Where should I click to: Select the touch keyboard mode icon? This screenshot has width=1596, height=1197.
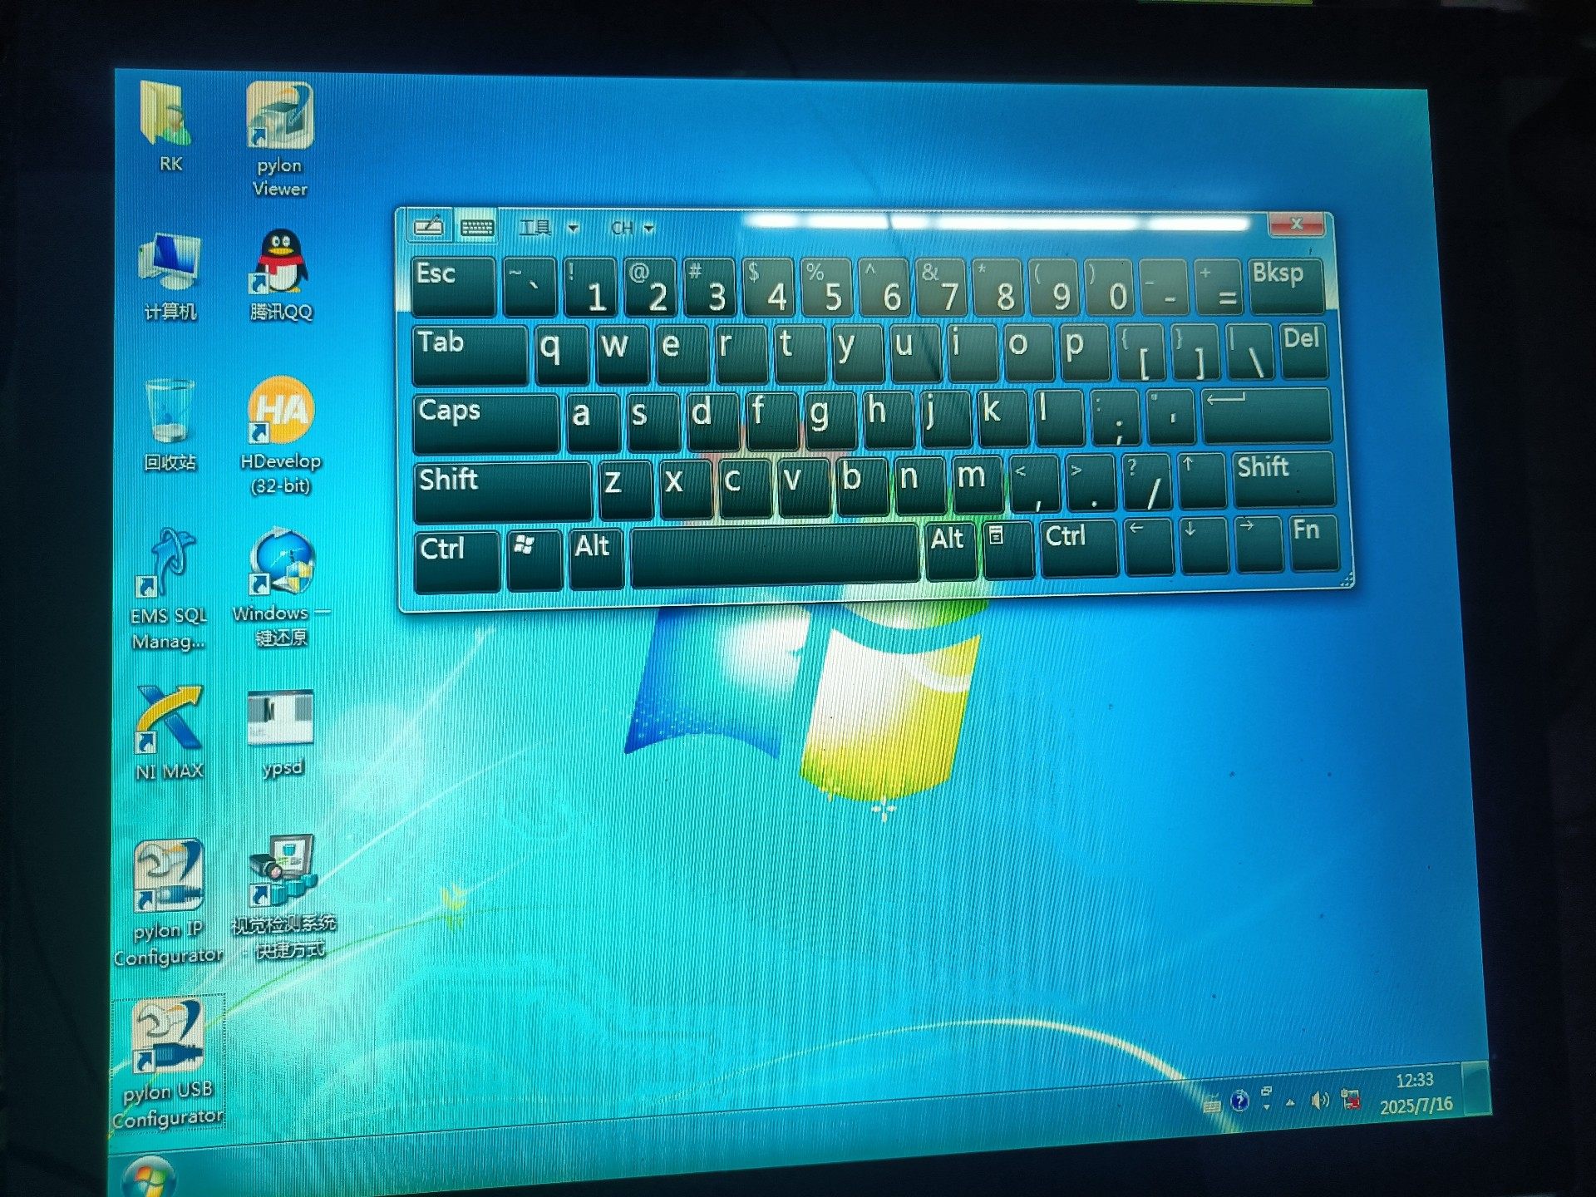477,227
